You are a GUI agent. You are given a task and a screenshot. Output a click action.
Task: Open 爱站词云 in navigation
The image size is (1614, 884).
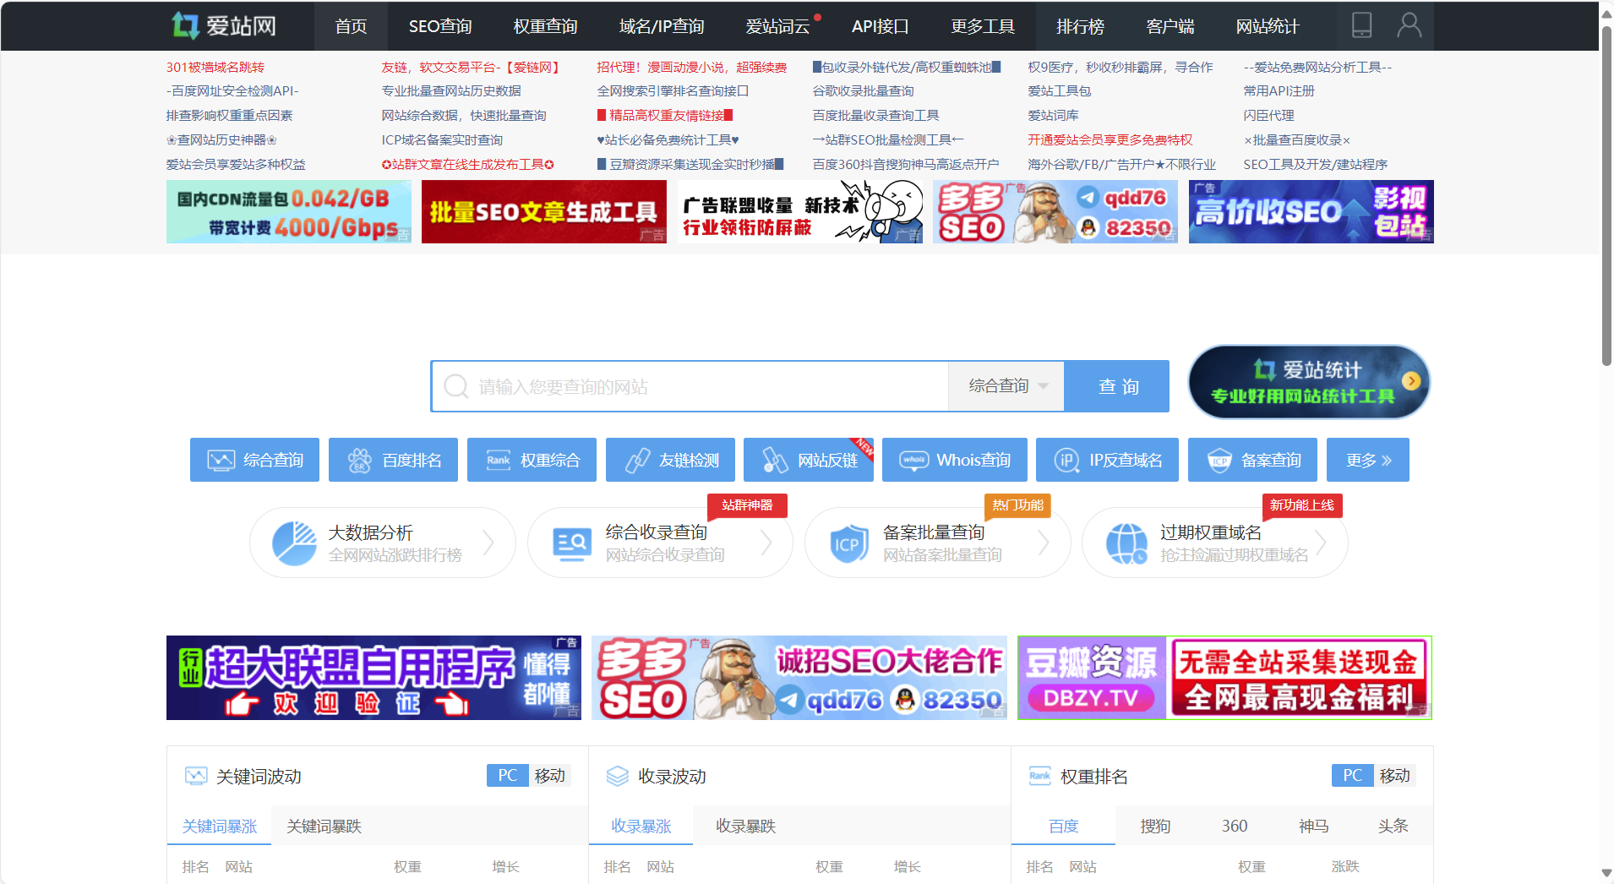pyautogui.click(x=777, y=26)
